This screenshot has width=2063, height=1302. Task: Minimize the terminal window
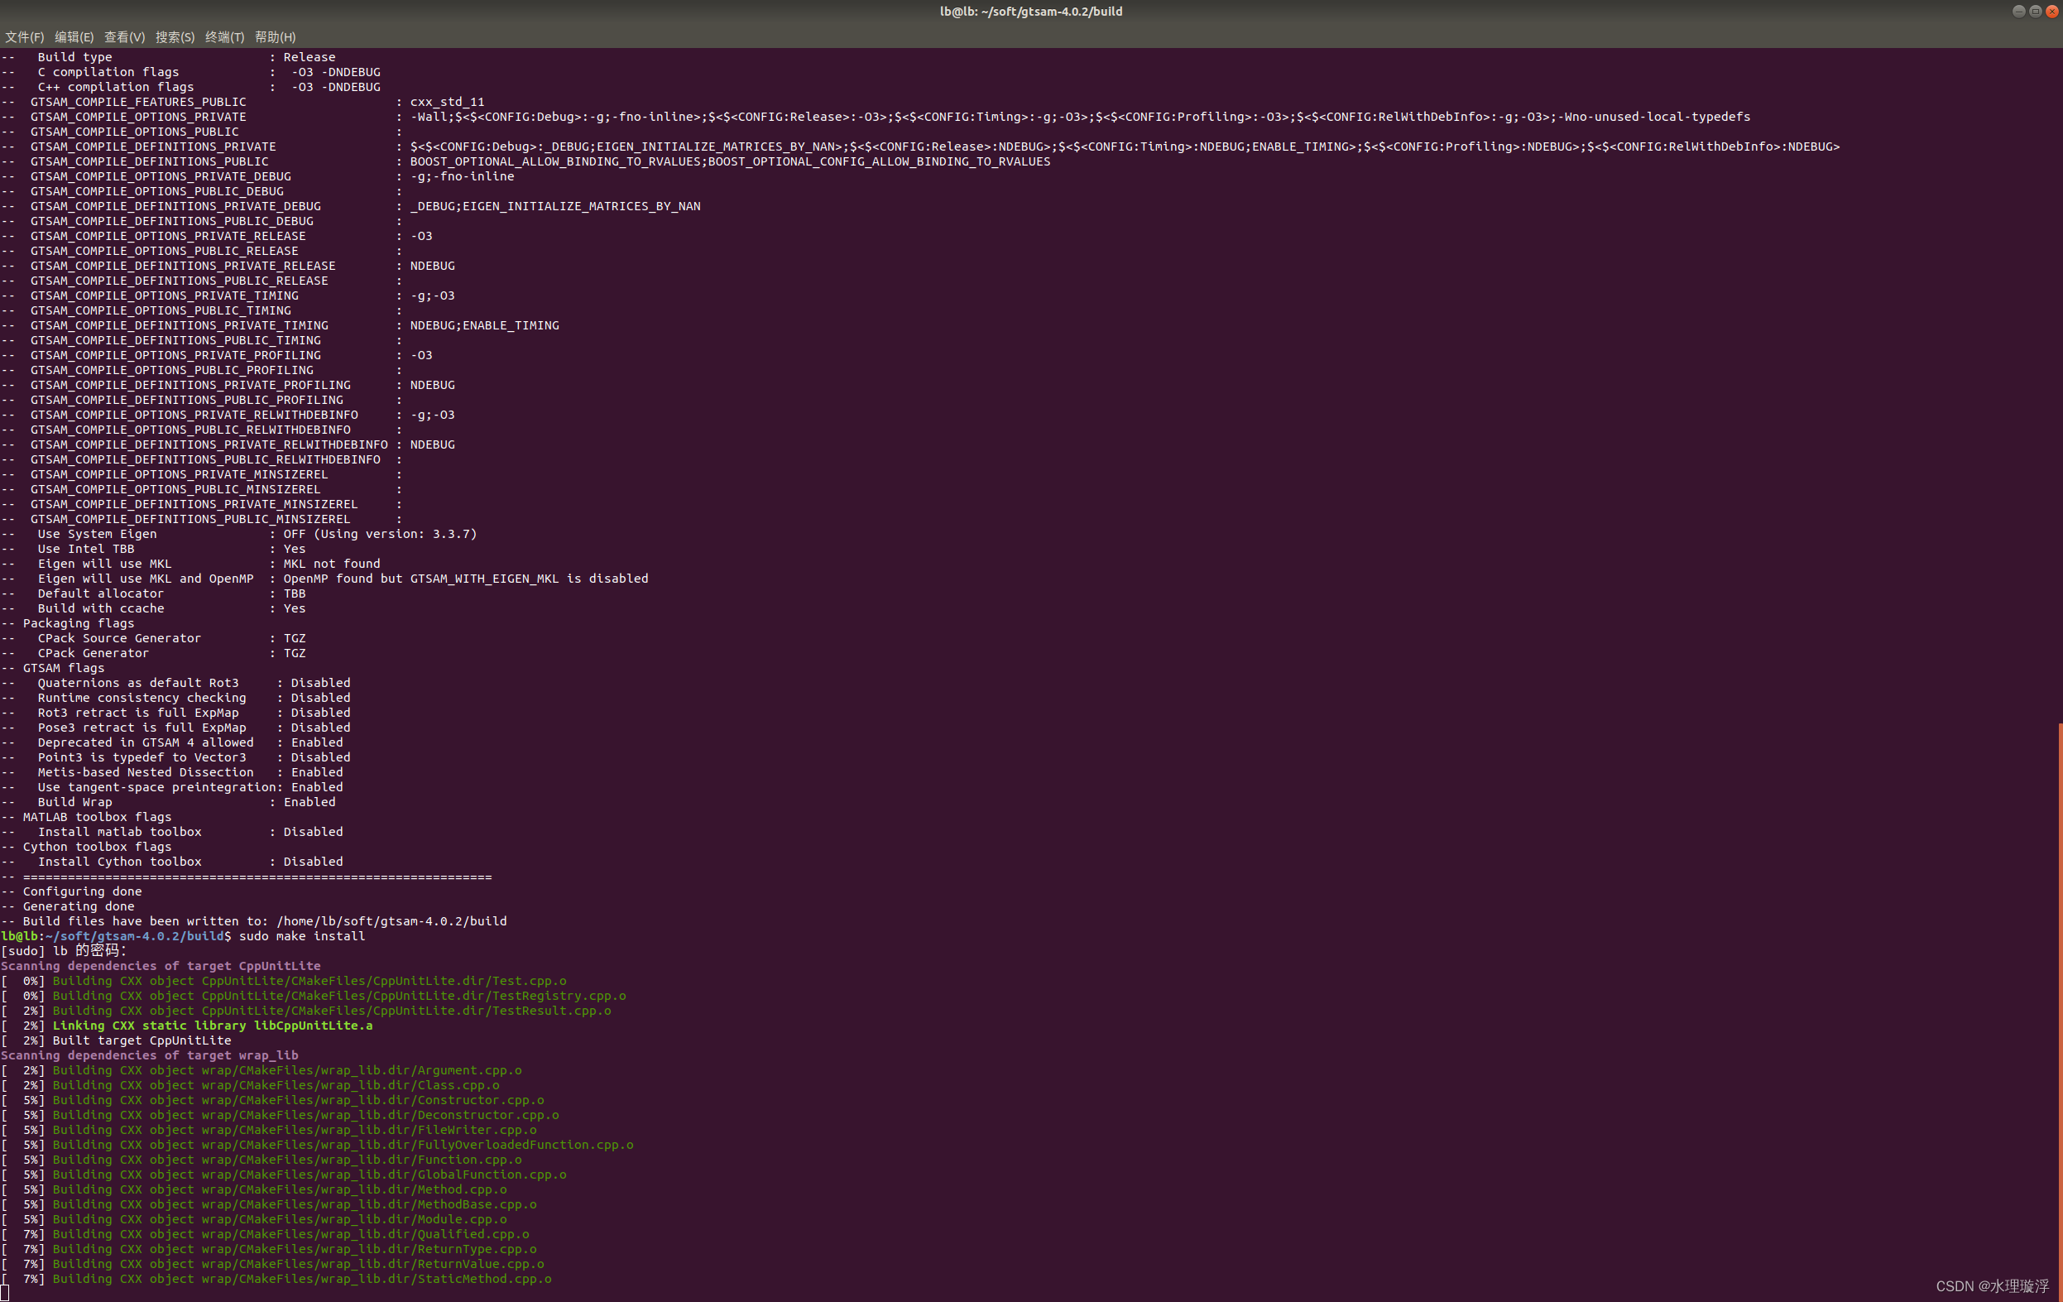click(2018, 11)
